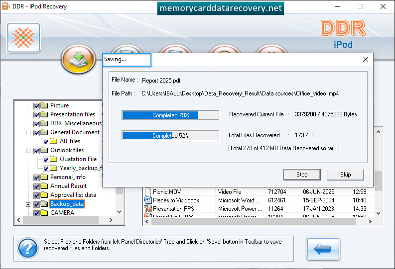Click the Outlook files folder icon

click(x=44, y=150)
